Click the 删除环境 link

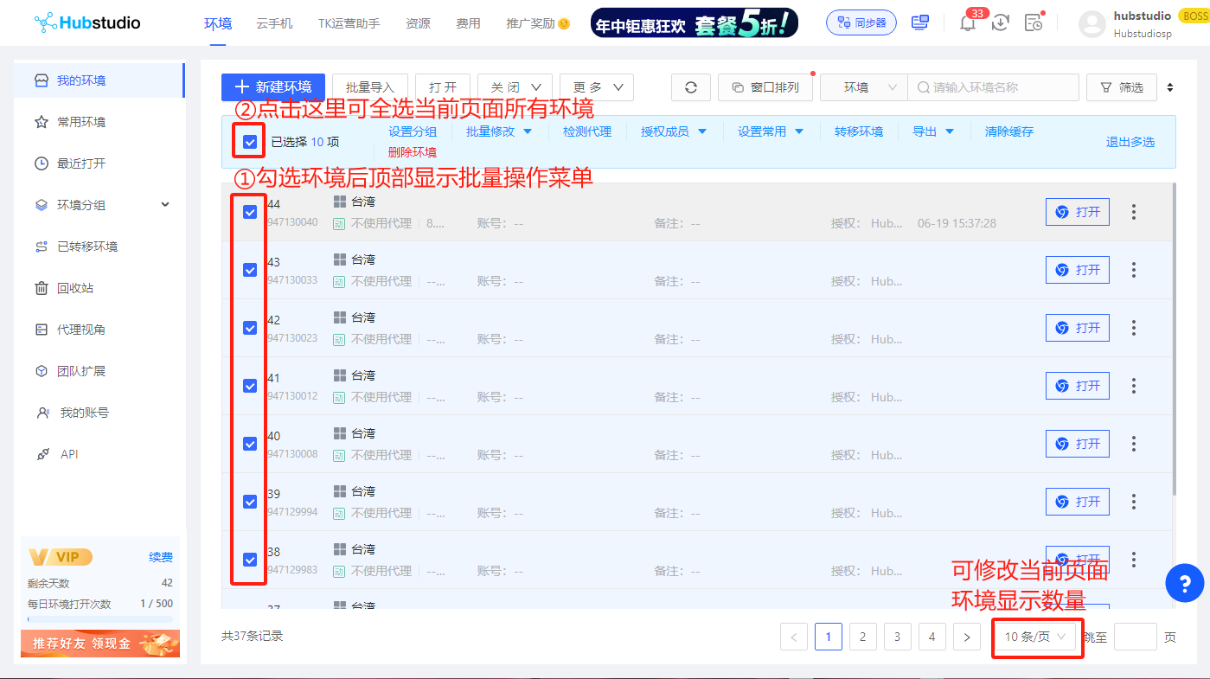coord(413,152)
